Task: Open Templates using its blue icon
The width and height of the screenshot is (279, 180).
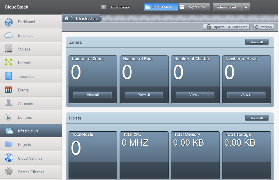Action: coord(9,76)
